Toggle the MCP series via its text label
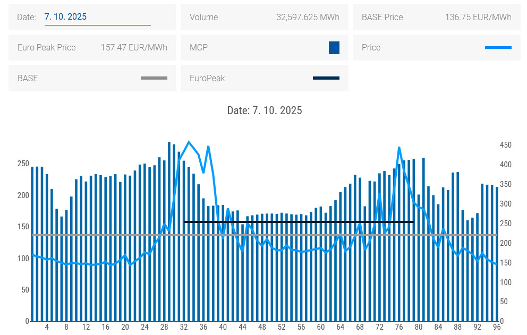 pyautogui.click(x=199, y=48)
